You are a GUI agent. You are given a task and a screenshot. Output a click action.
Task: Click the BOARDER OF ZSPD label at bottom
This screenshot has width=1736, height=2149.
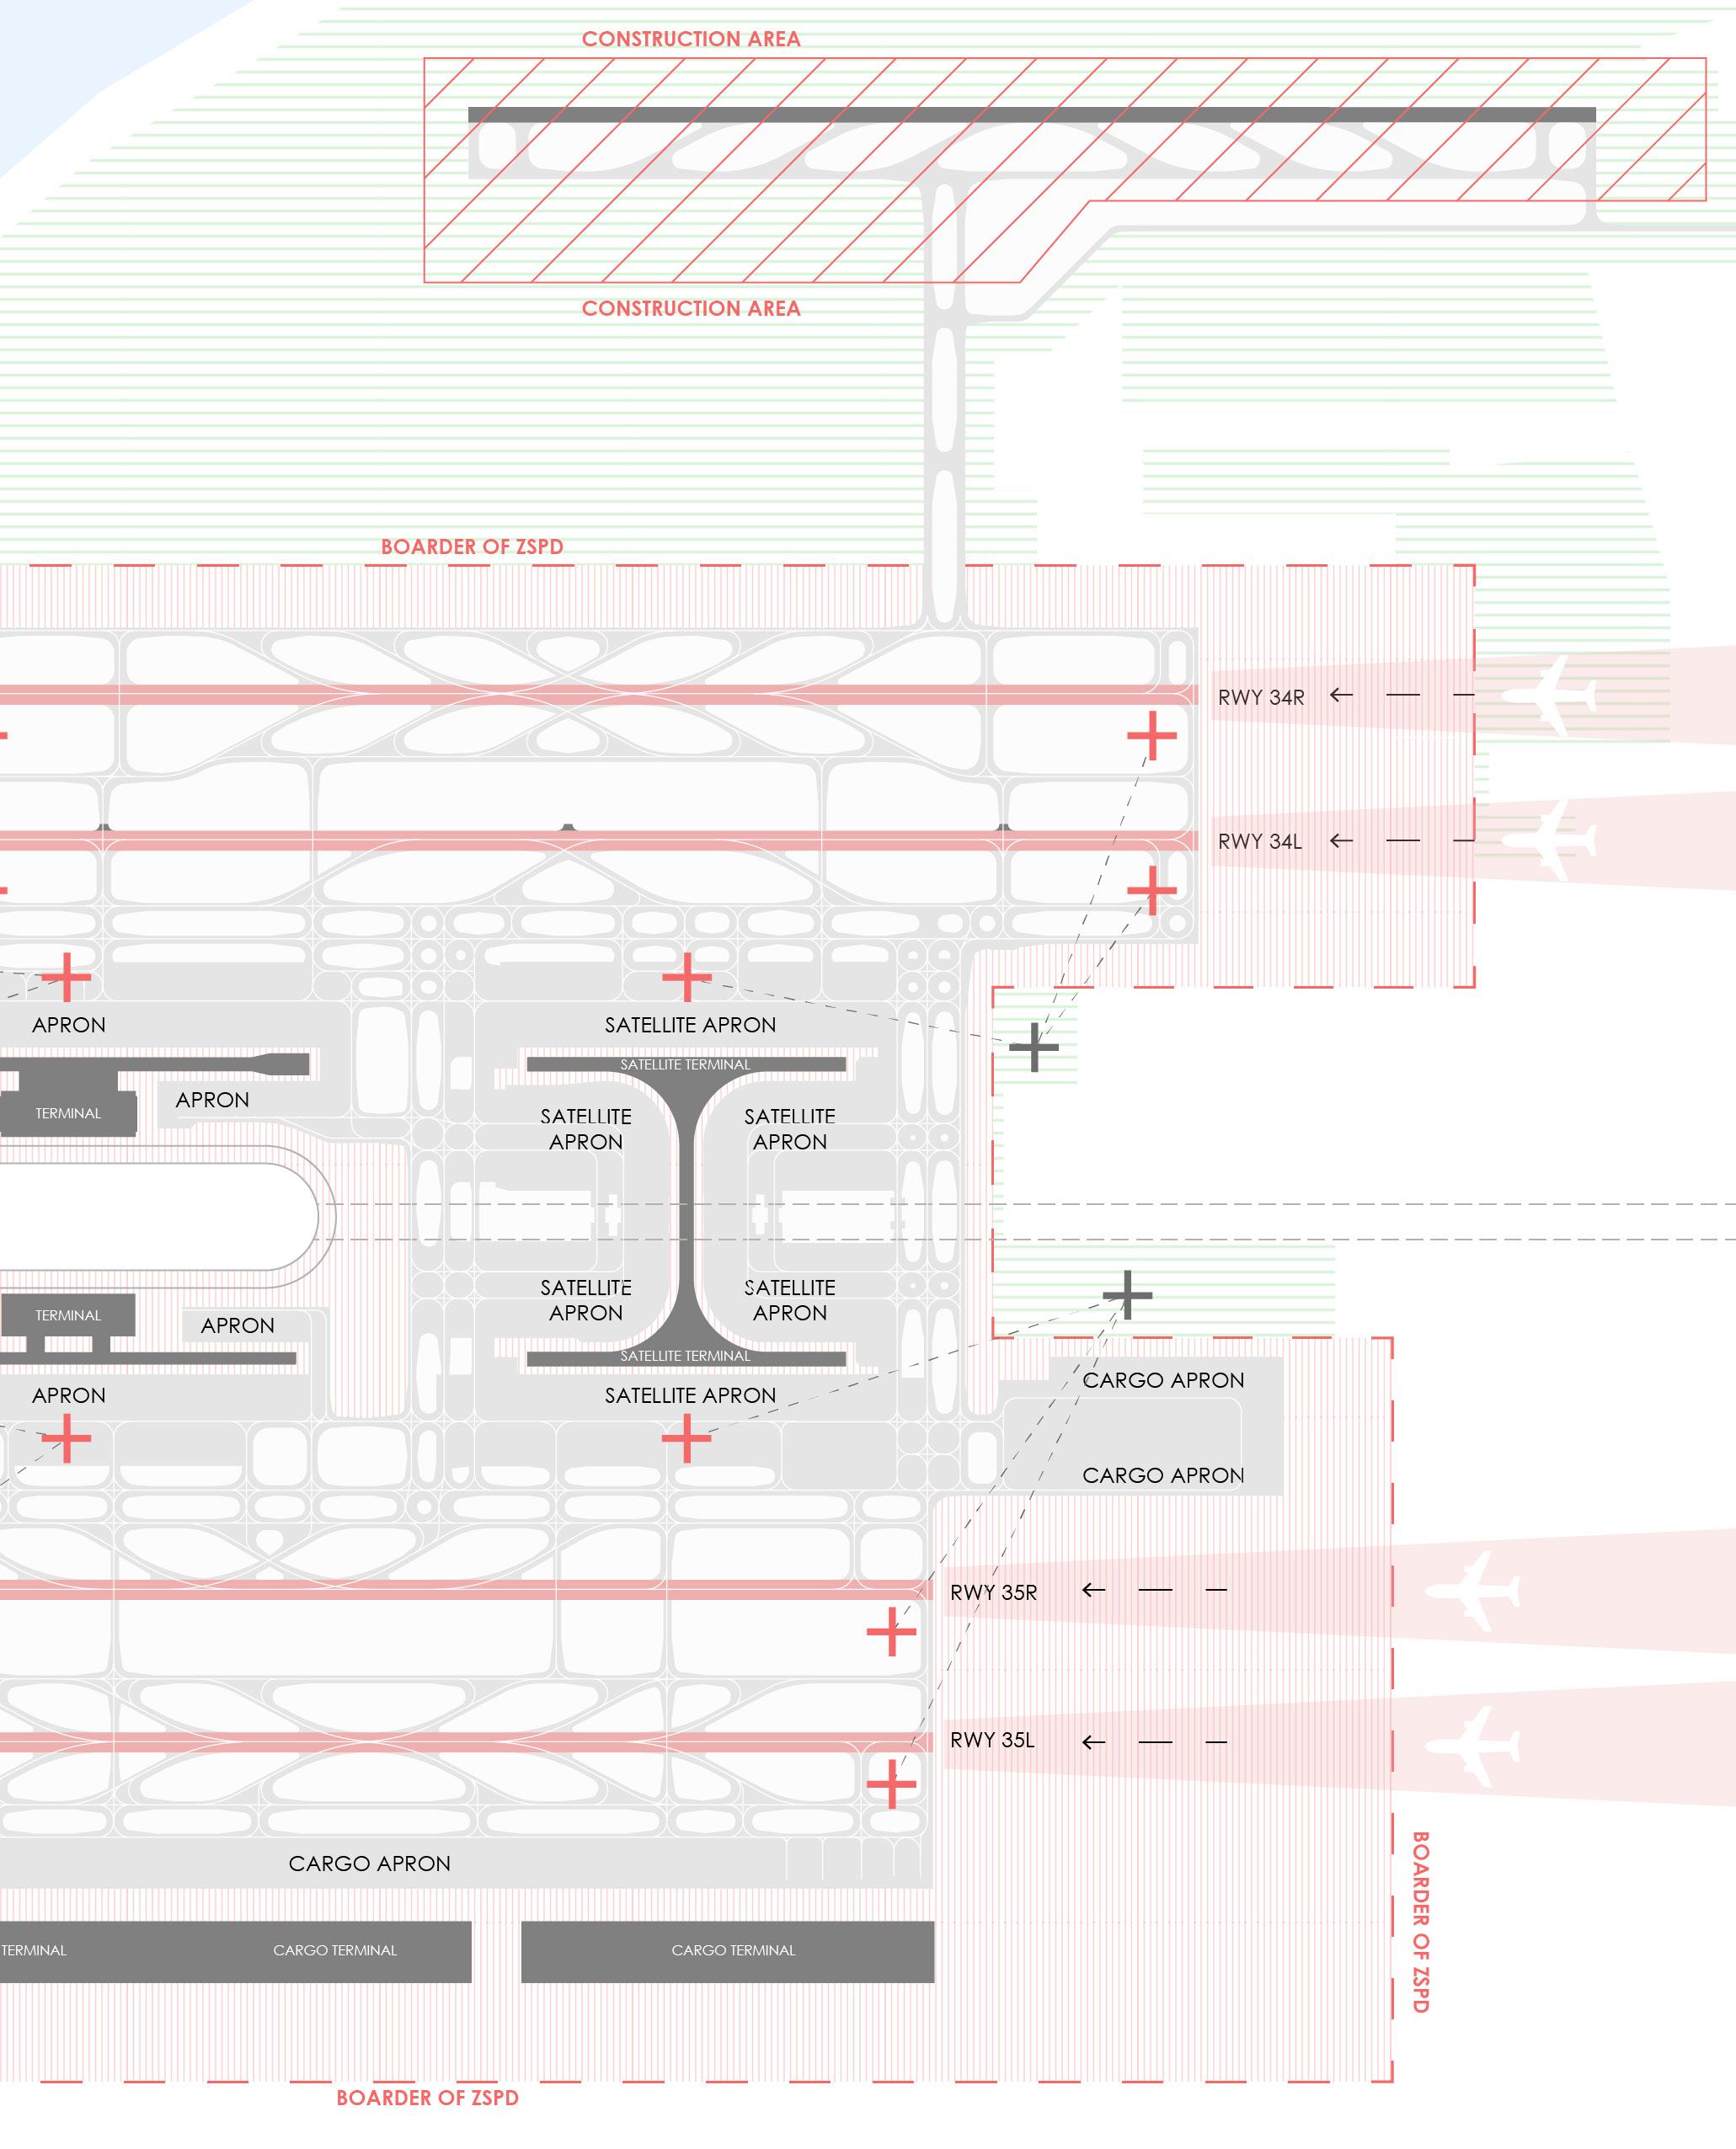coord(427,2098)
